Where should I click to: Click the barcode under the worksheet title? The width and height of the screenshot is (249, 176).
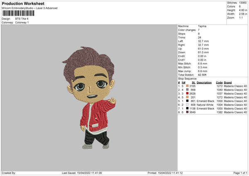(x=18, y=13)
